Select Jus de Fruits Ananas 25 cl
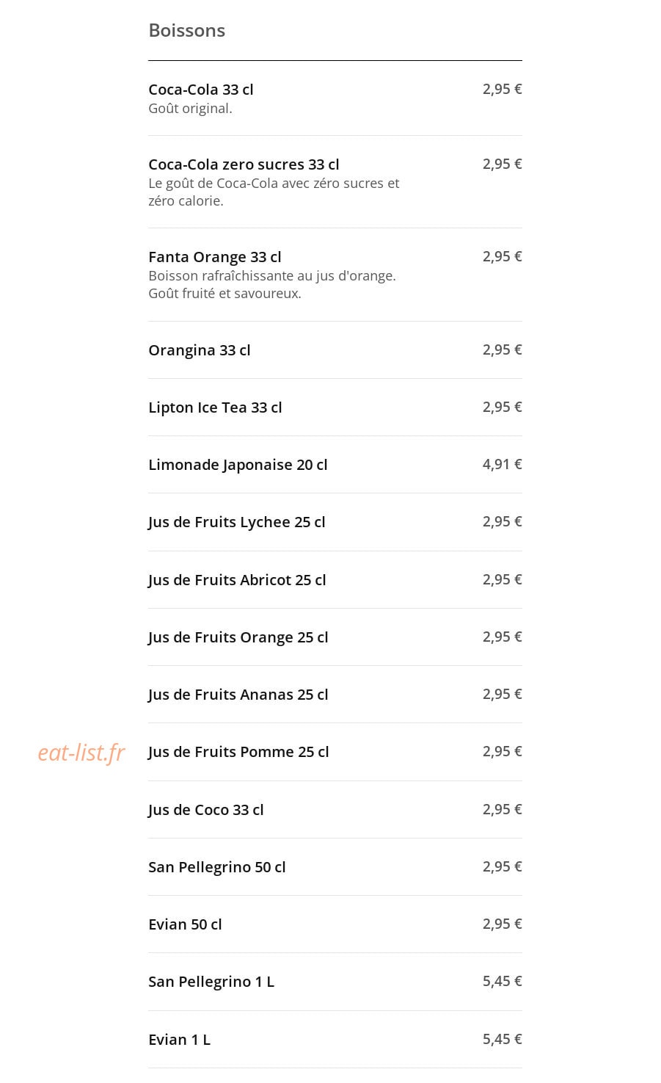Viewport: 661px width, 1083px height. click(335, 695)
